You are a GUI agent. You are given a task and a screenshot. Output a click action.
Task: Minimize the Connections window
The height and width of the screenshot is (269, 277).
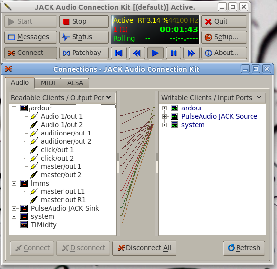pos(245,69)
